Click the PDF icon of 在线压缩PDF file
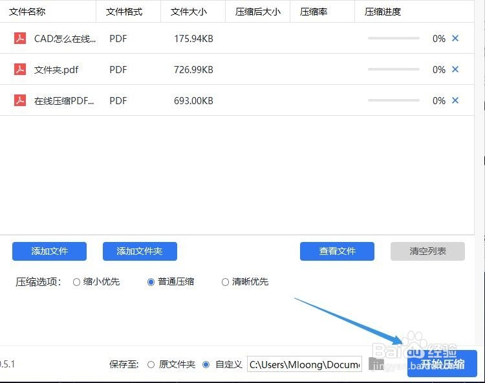This screenshot has width=485, height=383. tap(20, 100)
